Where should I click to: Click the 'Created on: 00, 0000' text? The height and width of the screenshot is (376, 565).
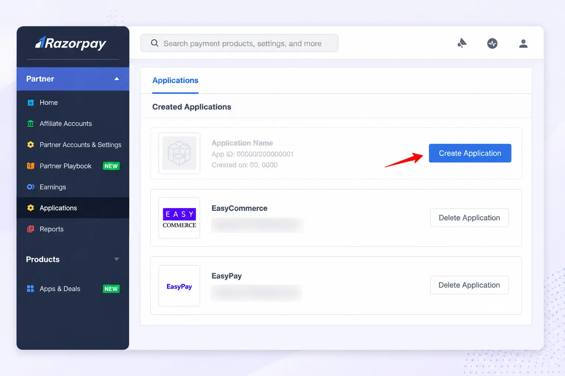[x=244, y=165]
